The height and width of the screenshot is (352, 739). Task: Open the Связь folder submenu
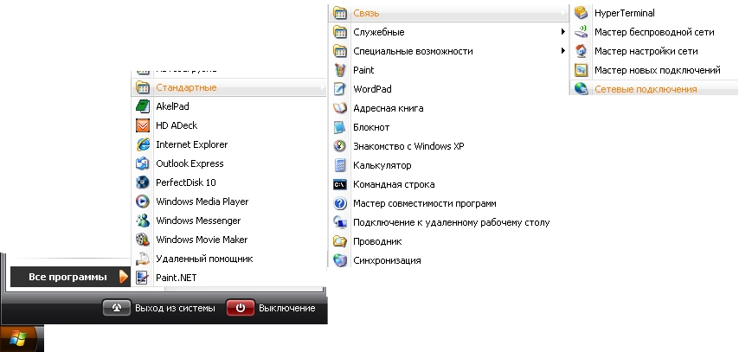coord(448,13)
